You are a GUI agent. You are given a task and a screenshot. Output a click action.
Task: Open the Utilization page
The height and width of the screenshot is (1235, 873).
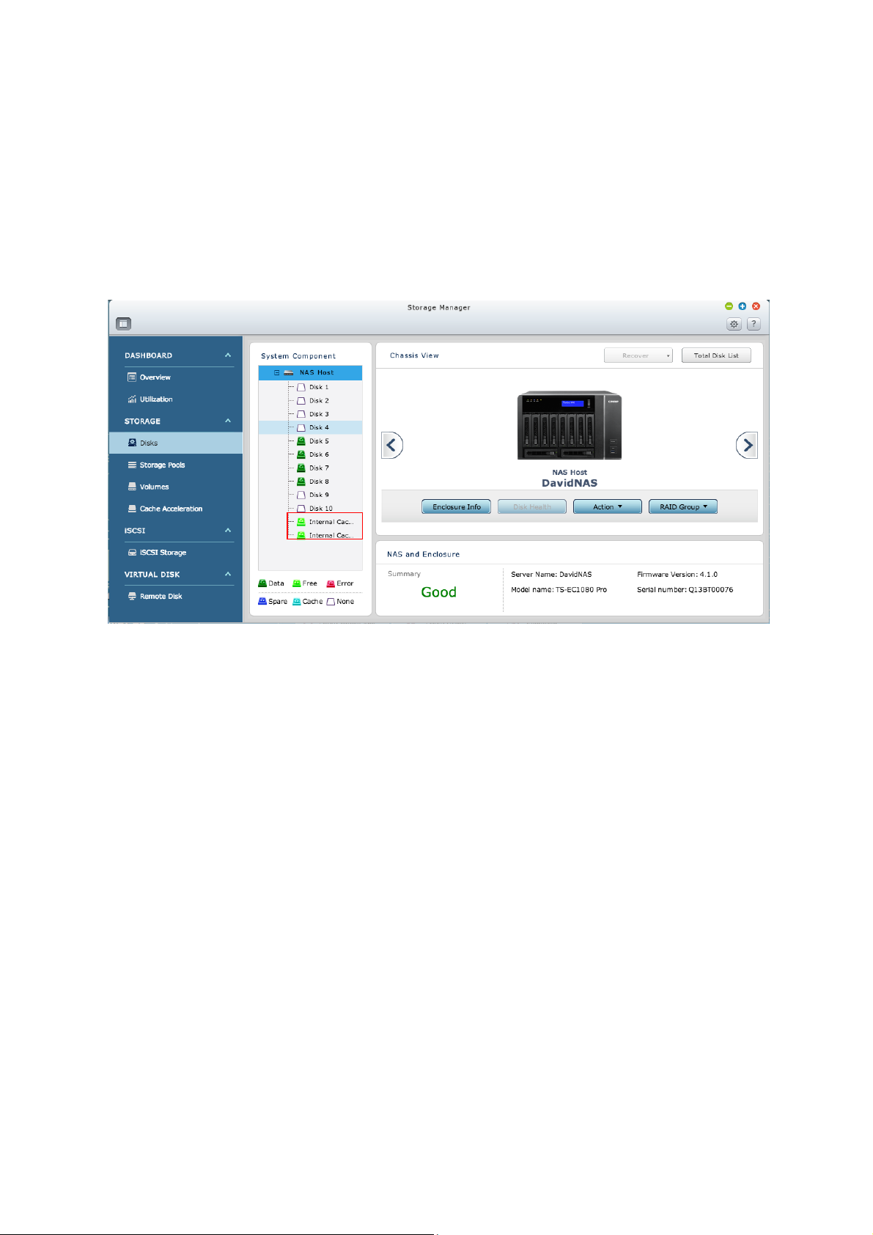pos(156,399)
